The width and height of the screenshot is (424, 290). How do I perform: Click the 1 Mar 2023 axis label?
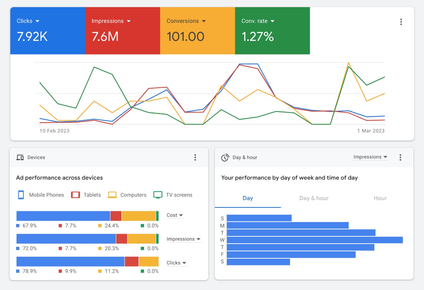coord(371,131)
